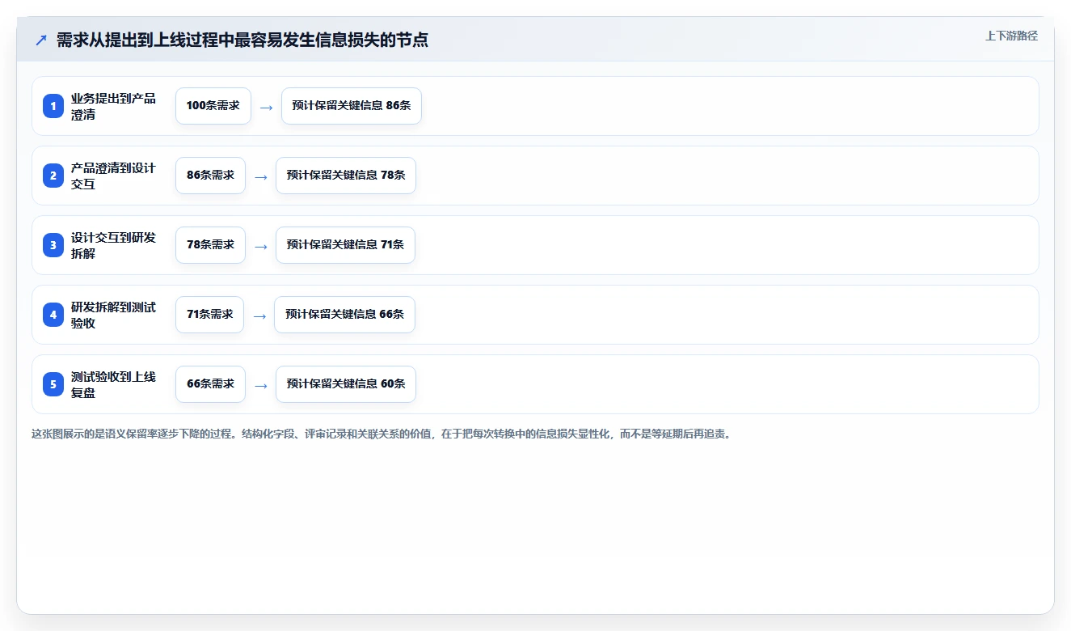The width and height of the screenshot is (1071, 631).
Task: Select step badge 2 for 产品澄清到设计交互
Action: point(53,176)
